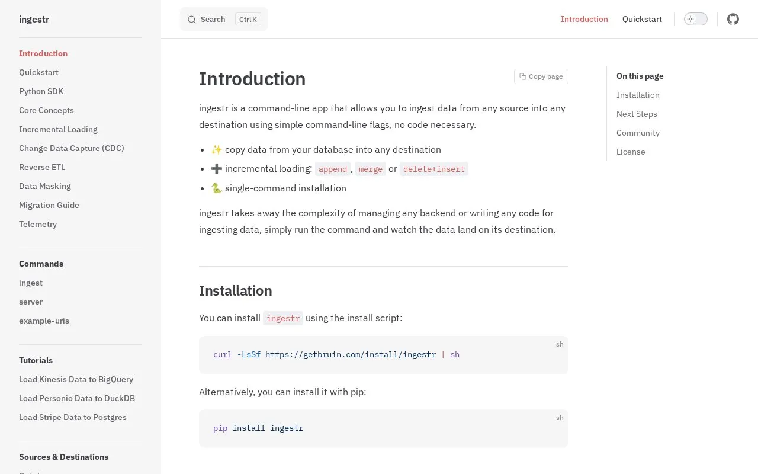Screen dimensions: 758x474
Task: View the Reverse ETL page
Action: point(42,167)
